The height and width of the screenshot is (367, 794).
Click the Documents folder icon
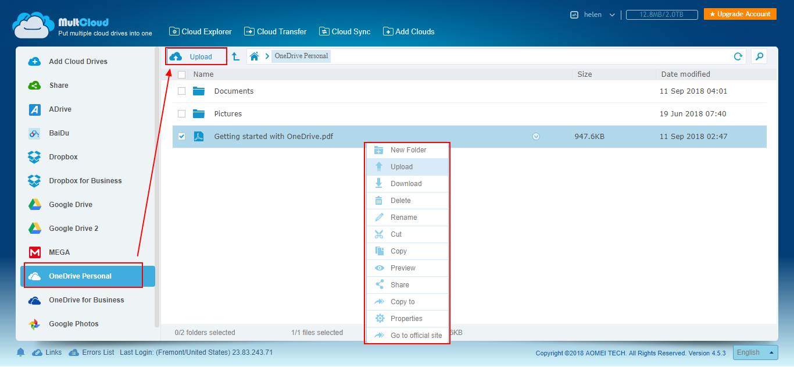[199, 91]
